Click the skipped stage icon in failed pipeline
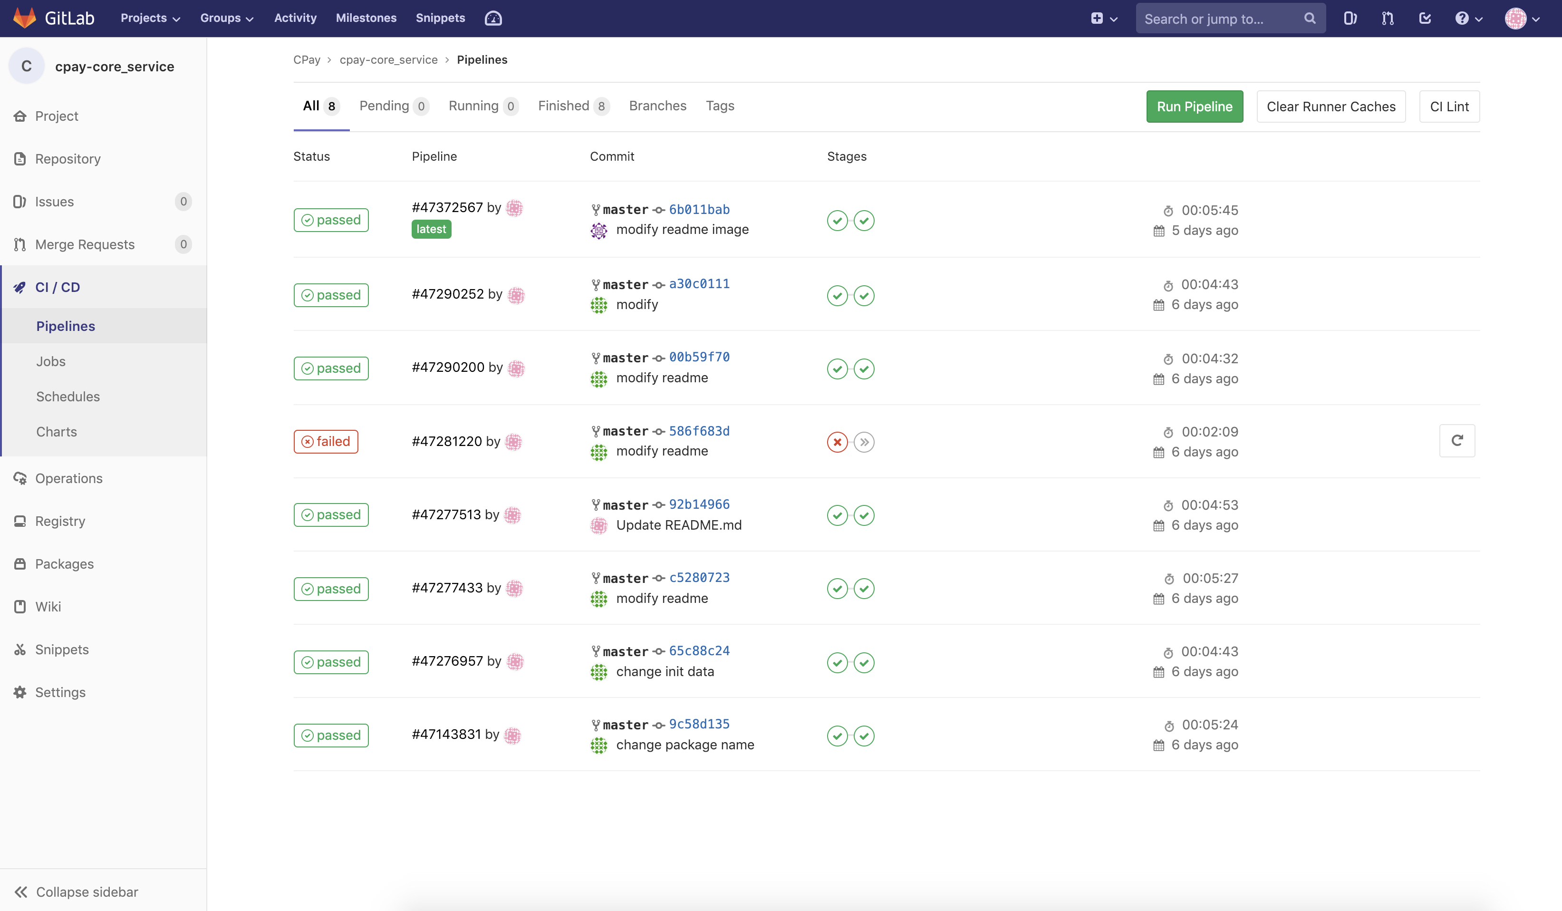The image size is (1562, 911). coord(864,442)
